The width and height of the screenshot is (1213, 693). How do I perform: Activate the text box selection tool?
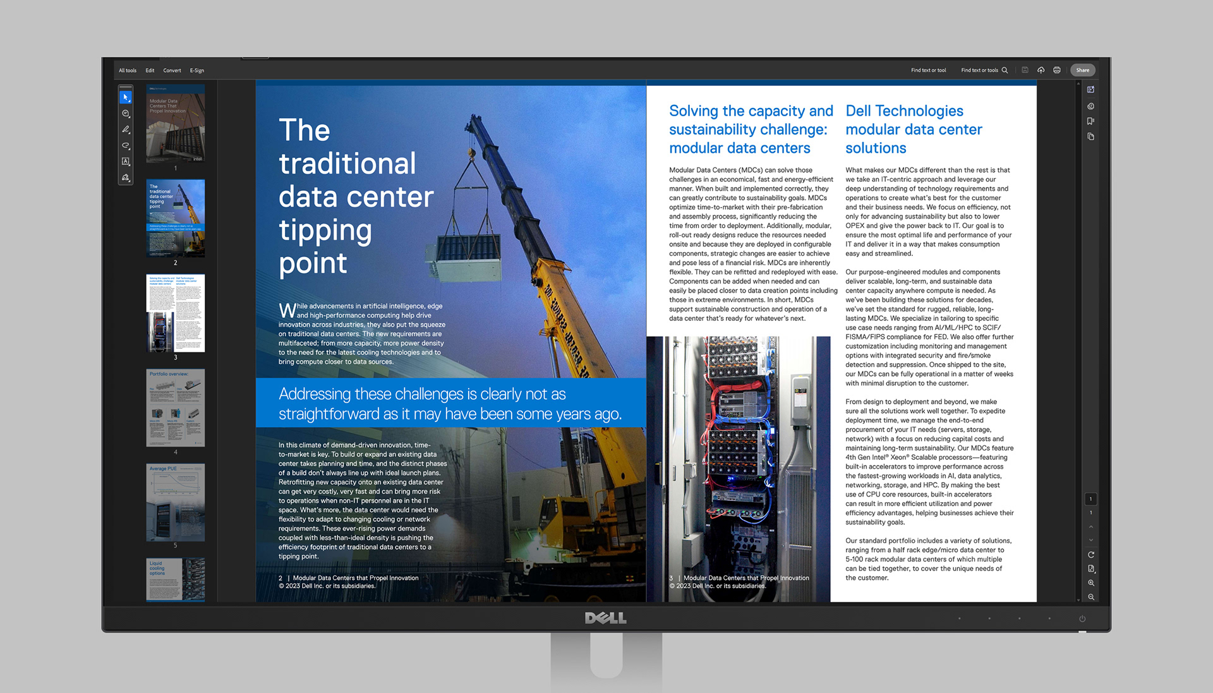pyautogui.click(x=125, y=162)
